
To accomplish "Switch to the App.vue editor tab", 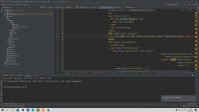I will pos(93,7).
